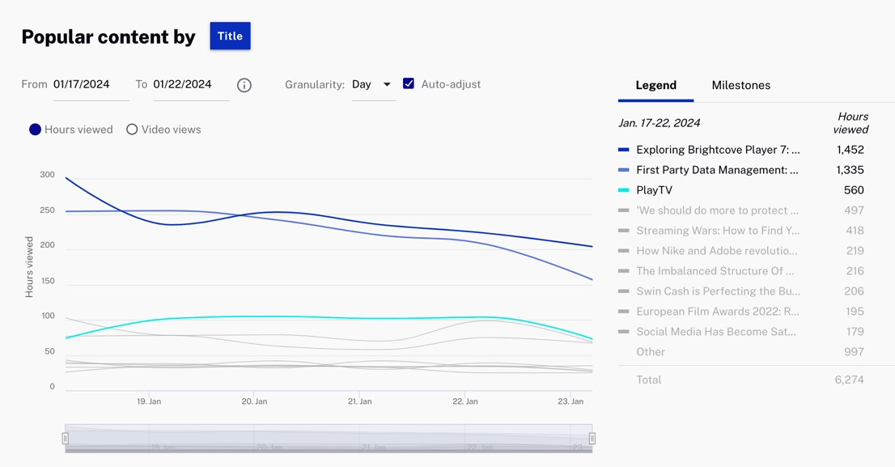Viewport: 895px width, 467px height.
Task: Select the Video views radio button
Action: 132,129
